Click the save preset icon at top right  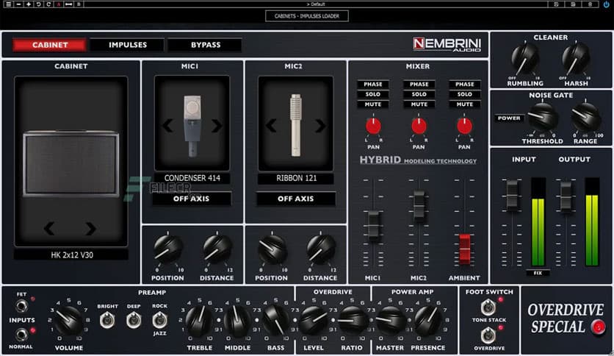tap(556, 4)
